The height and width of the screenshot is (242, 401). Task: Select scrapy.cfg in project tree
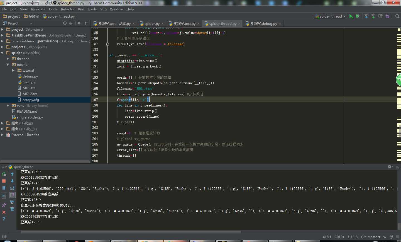click(x=31, y=100)
